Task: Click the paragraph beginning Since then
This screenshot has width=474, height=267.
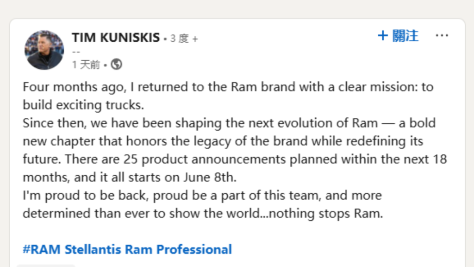Action: click(235, 150)
